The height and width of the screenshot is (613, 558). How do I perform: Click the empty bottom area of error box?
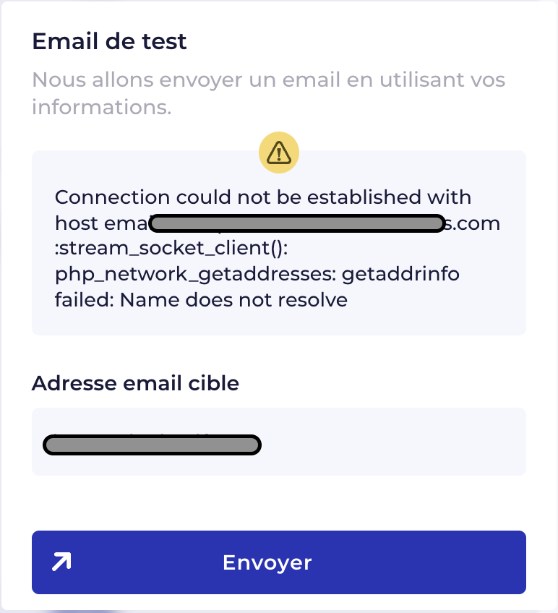point(279,322)
